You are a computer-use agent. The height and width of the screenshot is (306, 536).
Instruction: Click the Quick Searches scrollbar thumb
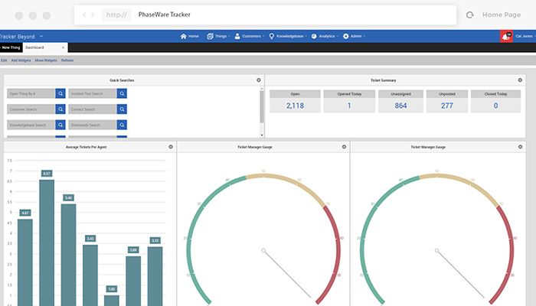(262, 106)
